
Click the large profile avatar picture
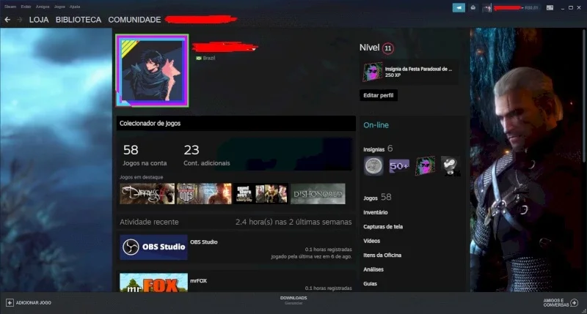pyautogui.click(x=152, y=70)
